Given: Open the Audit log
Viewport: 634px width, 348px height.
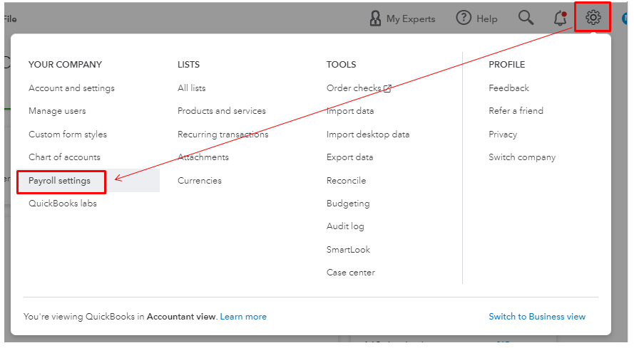Looking at the screenshot, I should point(345,226).
